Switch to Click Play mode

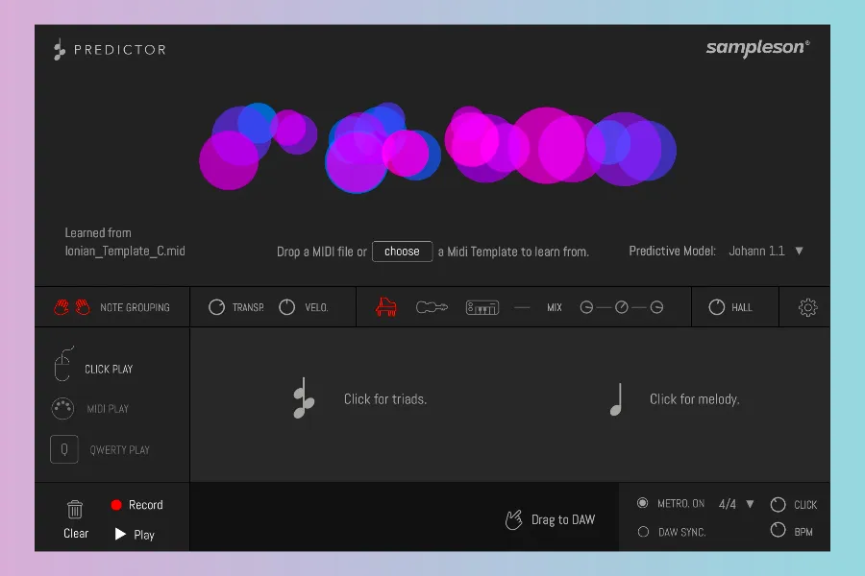point(63,369)
